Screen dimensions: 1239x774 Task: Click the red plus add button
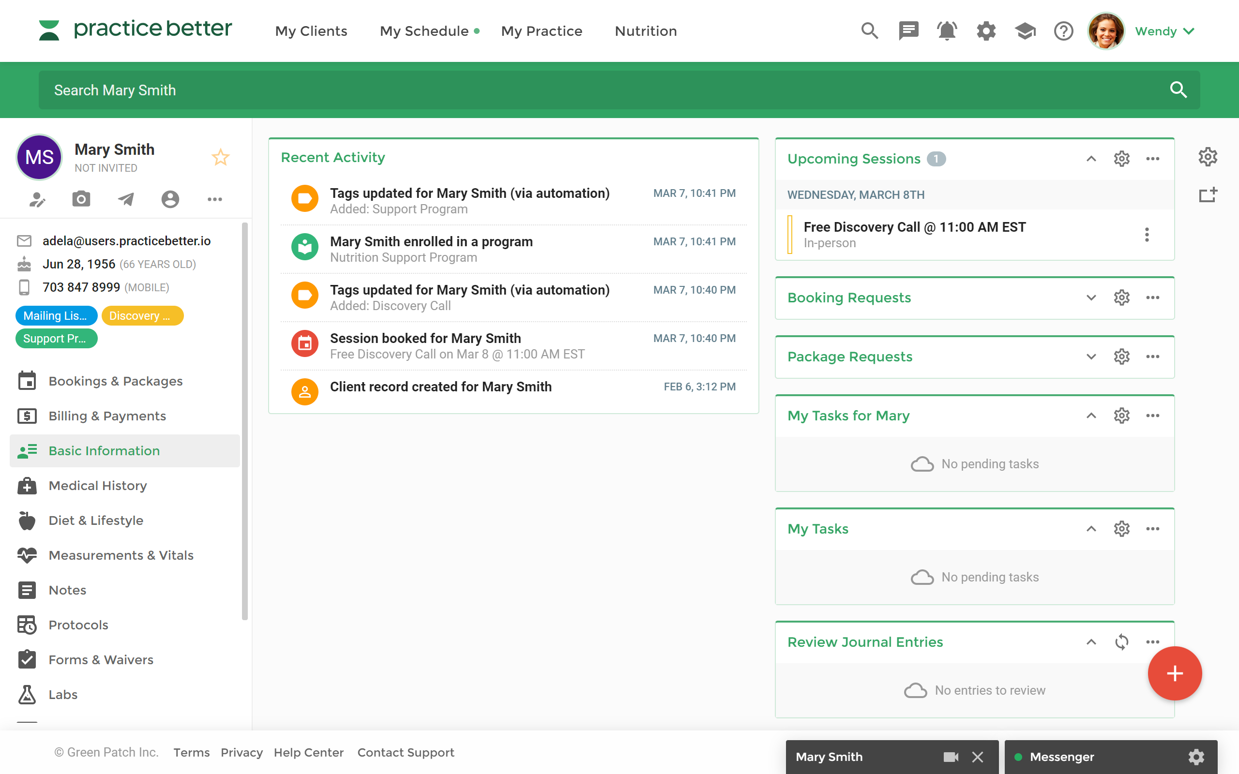click(1175, 673)
